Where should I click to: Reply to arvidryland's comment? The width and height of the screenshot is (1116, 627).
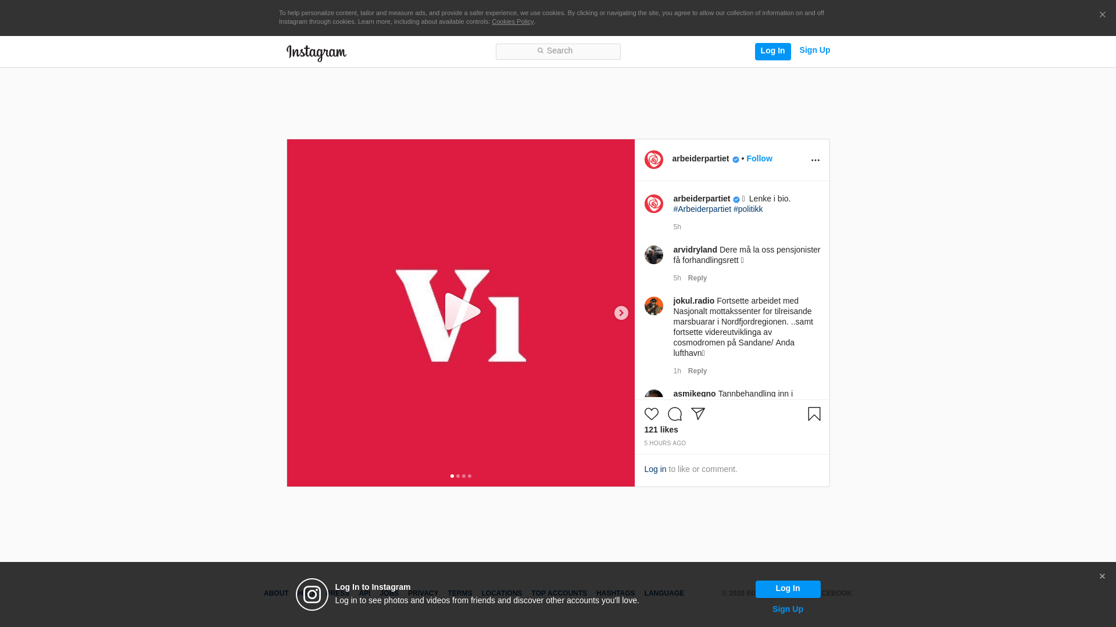[x=697, y=278]
